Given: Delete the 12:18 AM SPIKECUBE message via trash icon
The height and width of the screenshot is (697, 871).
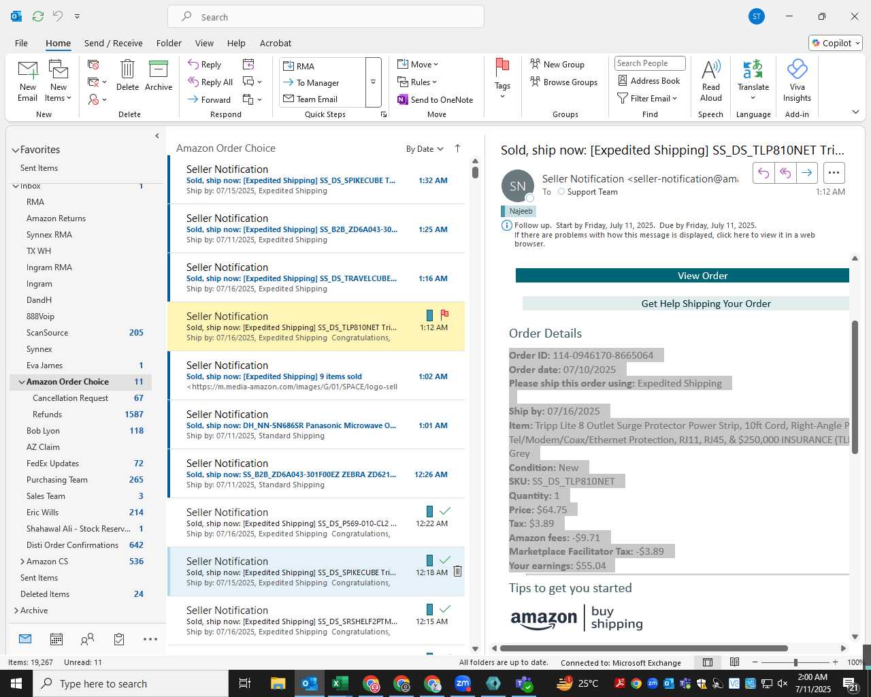Looking at the screenshot, I should pos(457,571).
